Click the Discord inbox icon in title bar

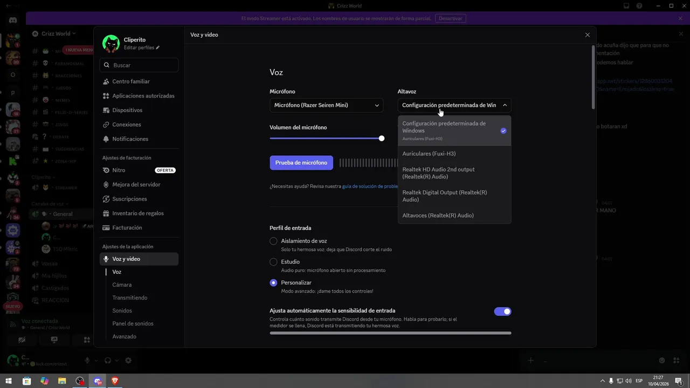(626, 6)
